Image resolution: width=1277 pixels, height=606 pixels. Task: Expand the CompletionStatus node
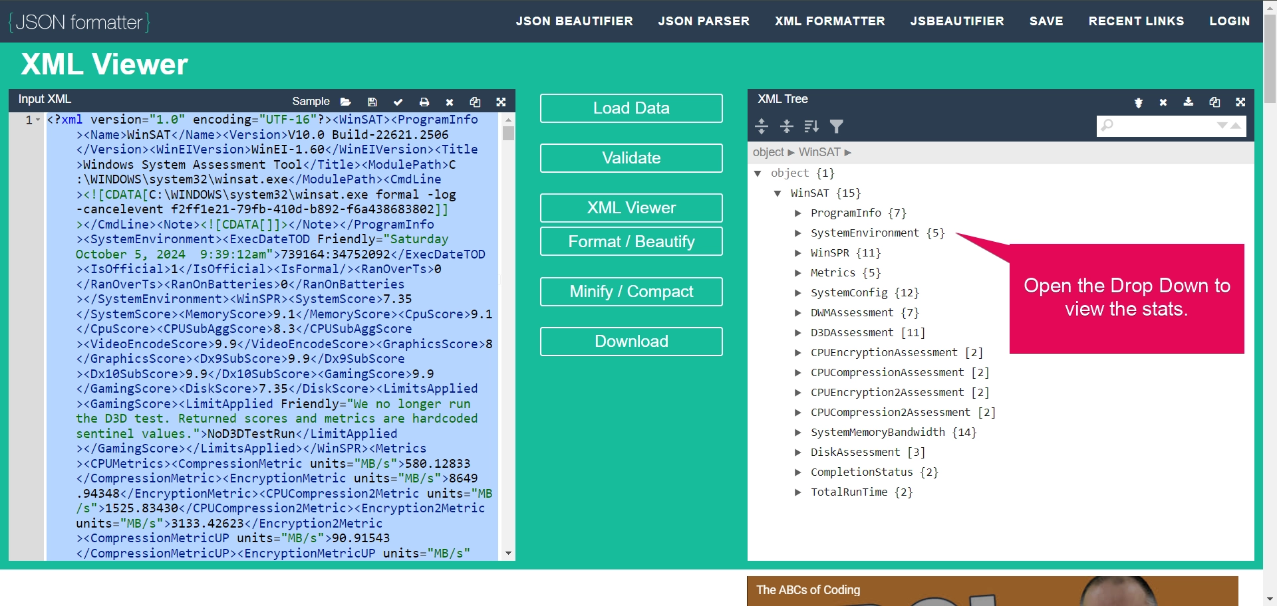click(797, 472)
